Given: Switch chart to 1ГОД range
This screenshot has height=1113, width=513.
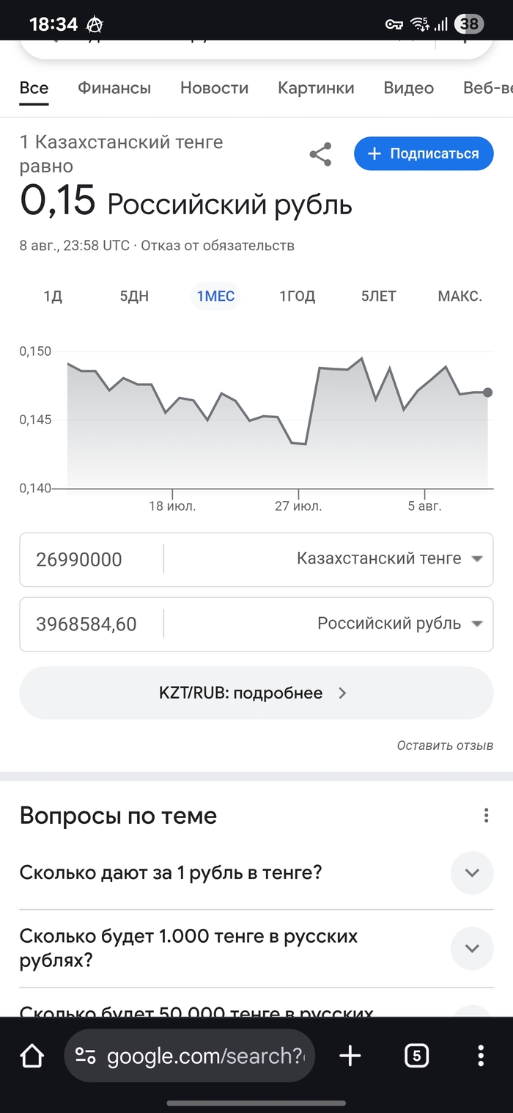Looking at the screenshot, I should (297, 296).
